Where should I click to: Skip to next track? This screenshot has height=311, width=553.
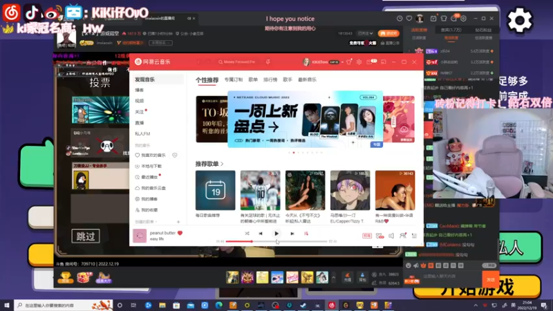(x=292, y=234)
